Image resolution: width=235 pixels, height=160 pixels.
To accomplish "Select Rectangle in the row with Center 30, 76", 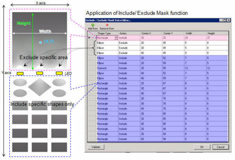I will 108,104.
